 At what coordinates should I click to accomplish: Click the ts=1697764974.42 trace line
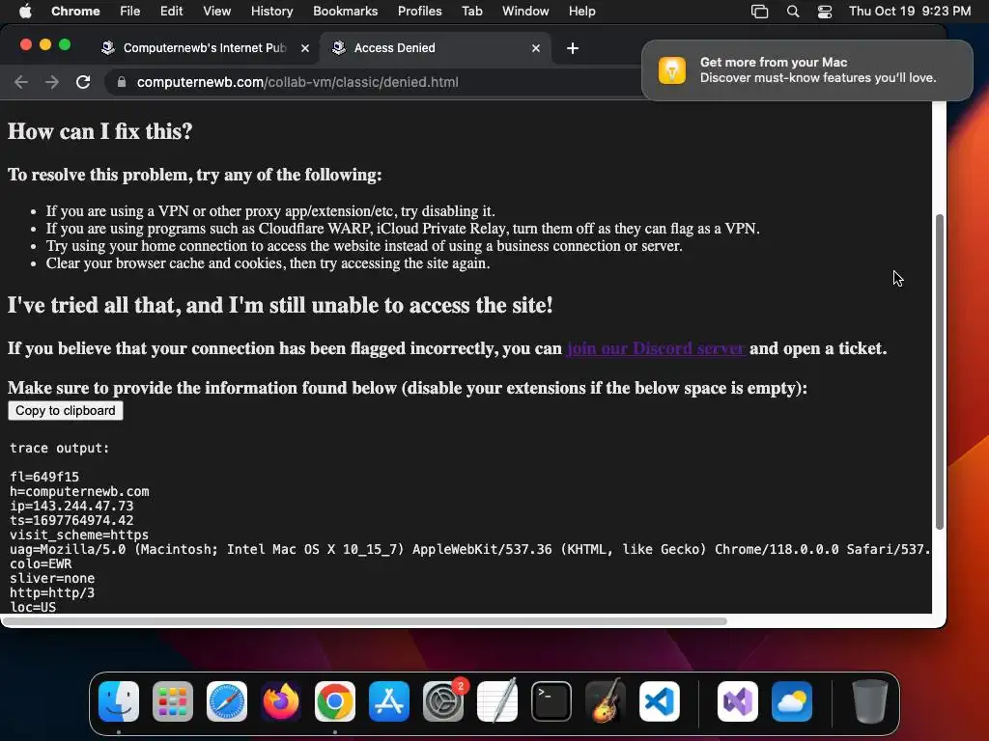tap(71, 520)
